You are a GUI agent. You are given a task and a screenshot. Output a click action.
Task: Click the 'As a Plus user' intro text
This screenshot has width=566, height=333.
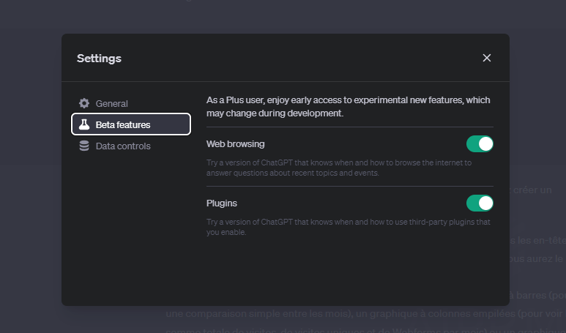click(349, 106)
